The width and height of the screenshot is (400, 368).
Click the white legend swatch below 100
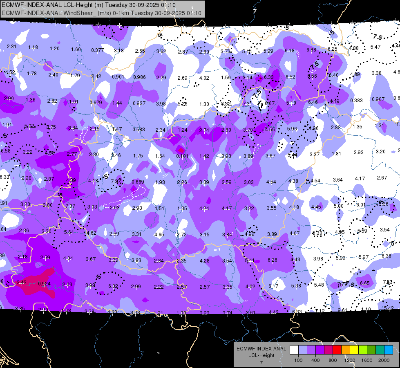click(x=294, y=350)
